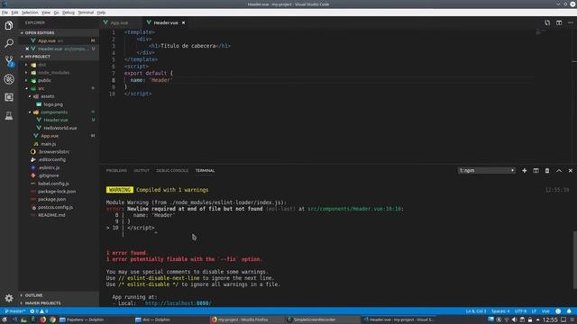Viewport: 577px width, 324px height.
Task: Close the Header.vue tab
Action: point(183,22)
